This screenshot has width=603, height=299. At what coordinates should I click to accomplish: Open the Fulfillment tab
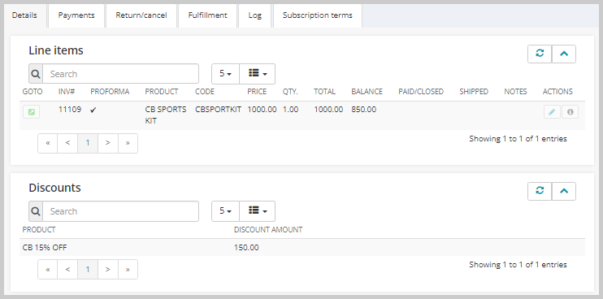[x=208, y=15]
